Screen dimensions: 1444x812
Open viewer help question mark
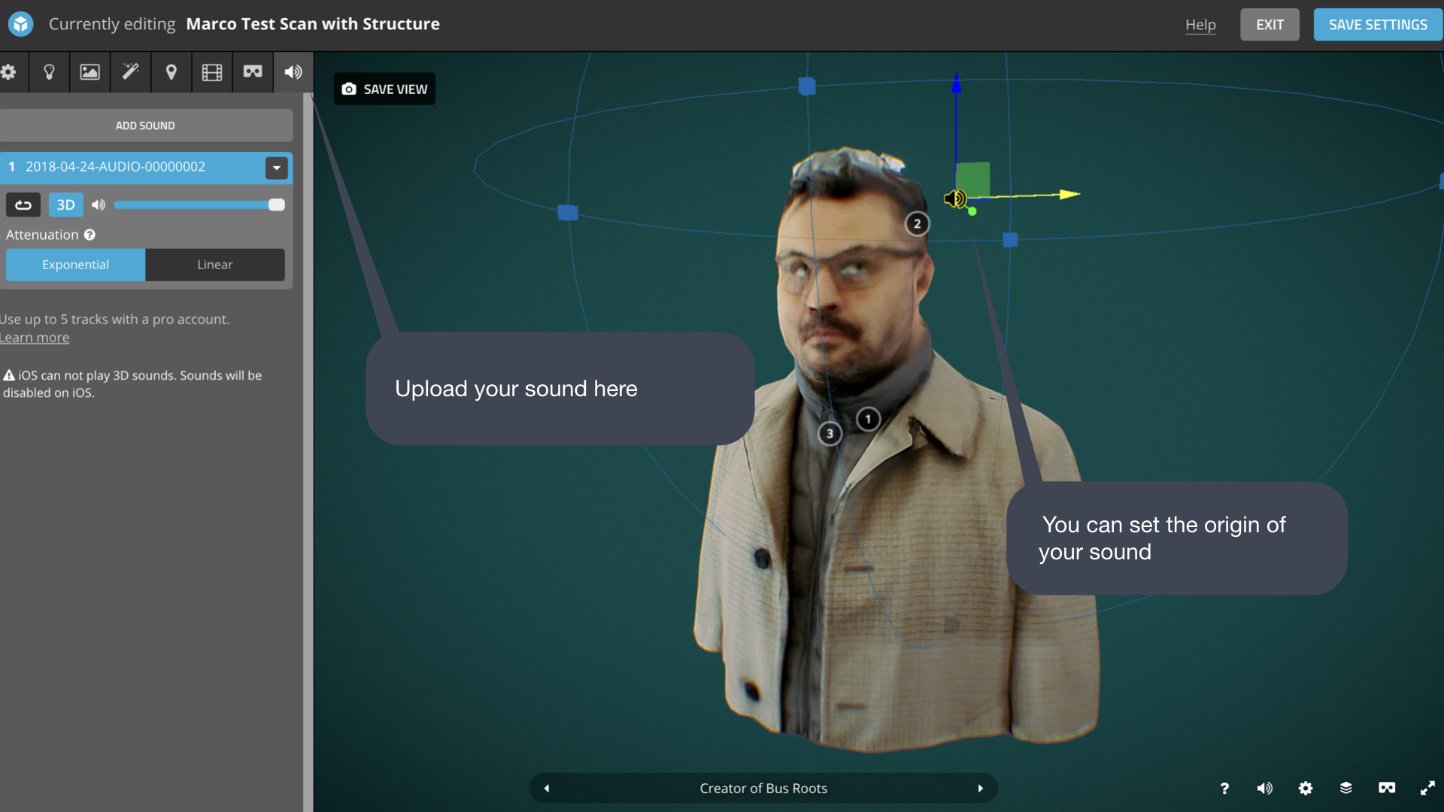[1224, 788]
